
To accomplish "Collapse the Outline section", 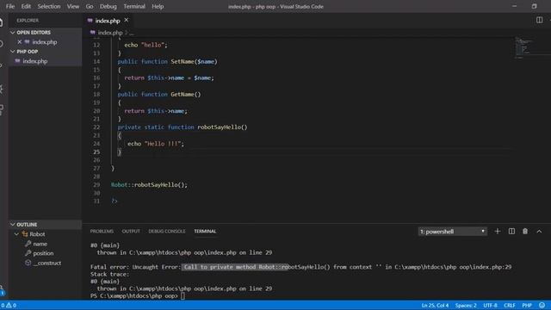I will pyautogui.click(x=13, y=224).
